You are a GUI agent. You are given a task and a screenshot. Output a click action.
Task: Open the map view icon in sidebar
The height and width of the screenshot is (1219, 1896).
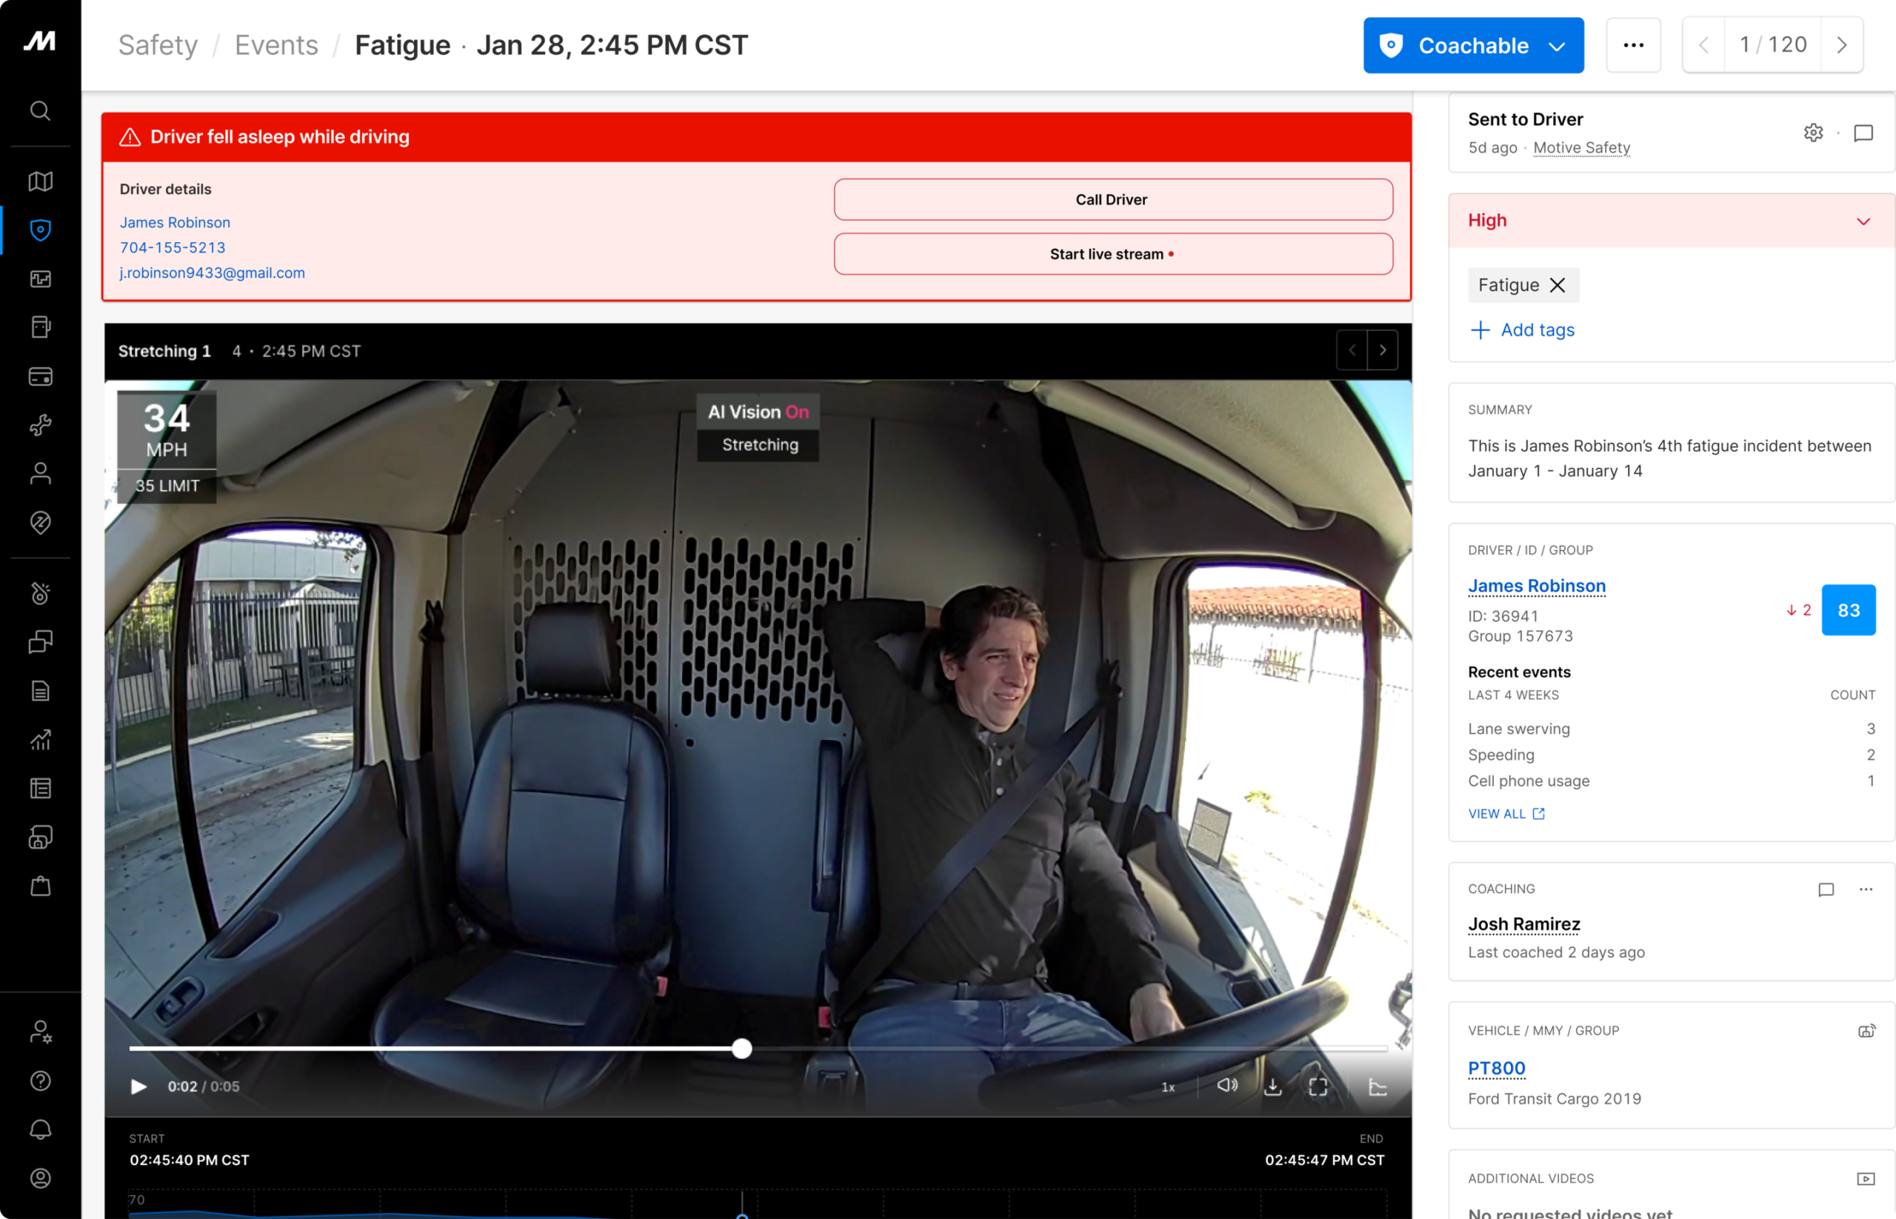(41, 181)
